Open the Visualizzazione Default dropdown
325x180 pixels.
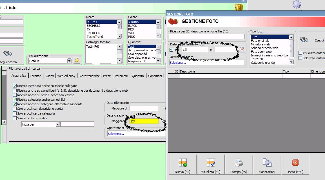tap(70, 61)
